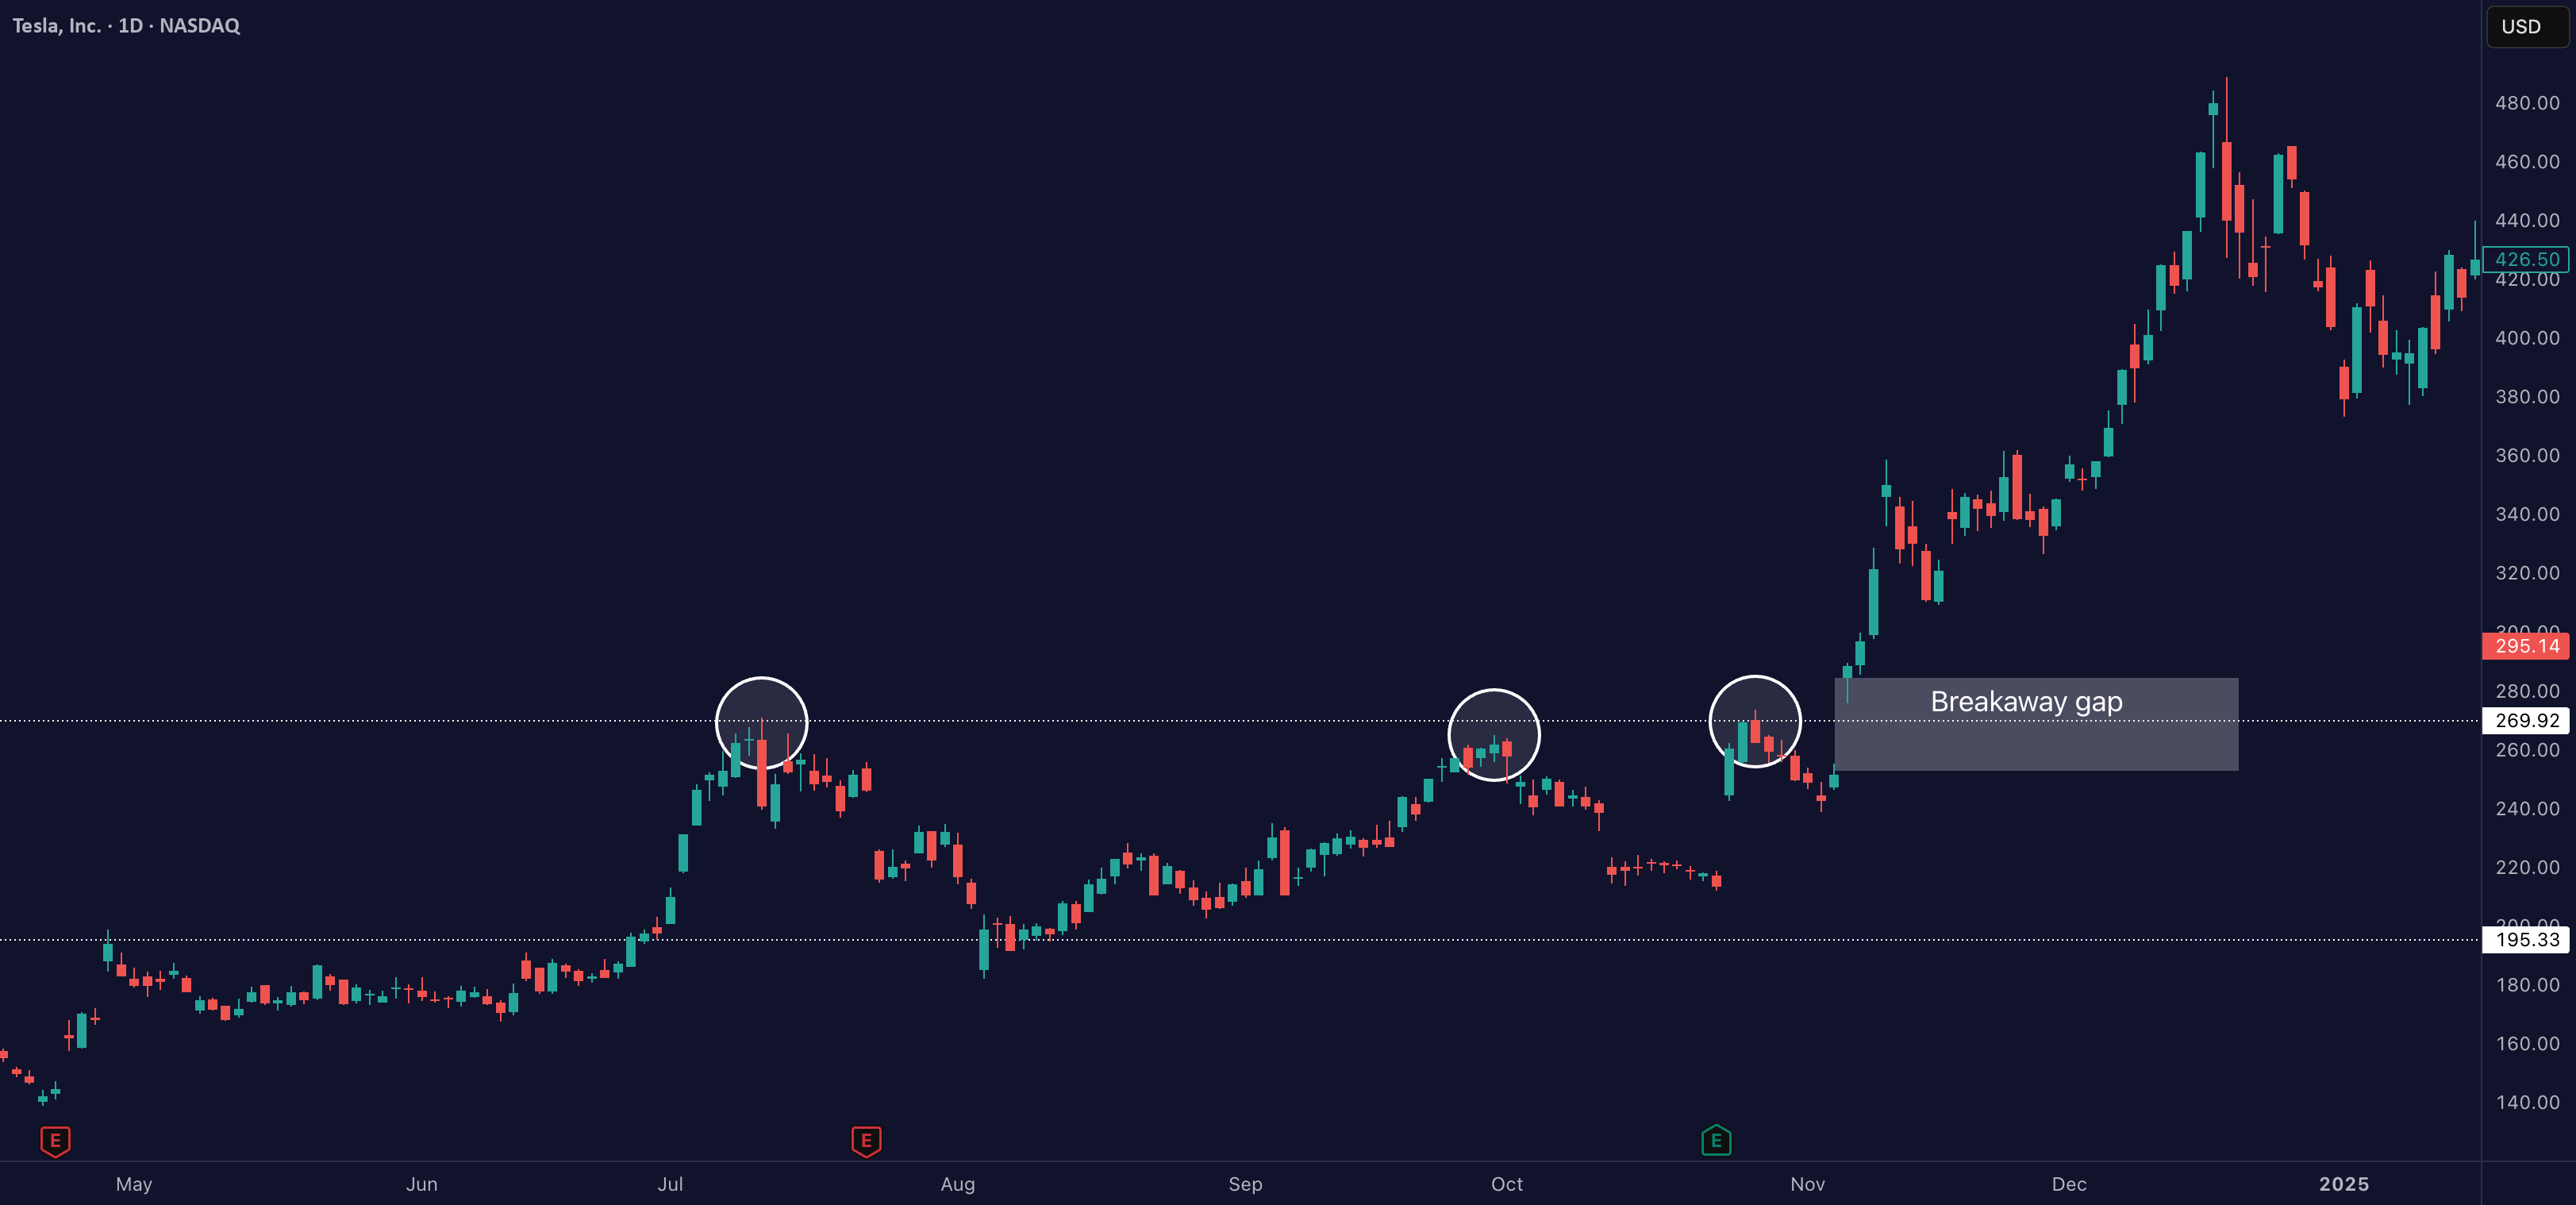Click the 220.00 price axis label
Viewport: 2576px width, 1205px height.
click(2527, 867)
